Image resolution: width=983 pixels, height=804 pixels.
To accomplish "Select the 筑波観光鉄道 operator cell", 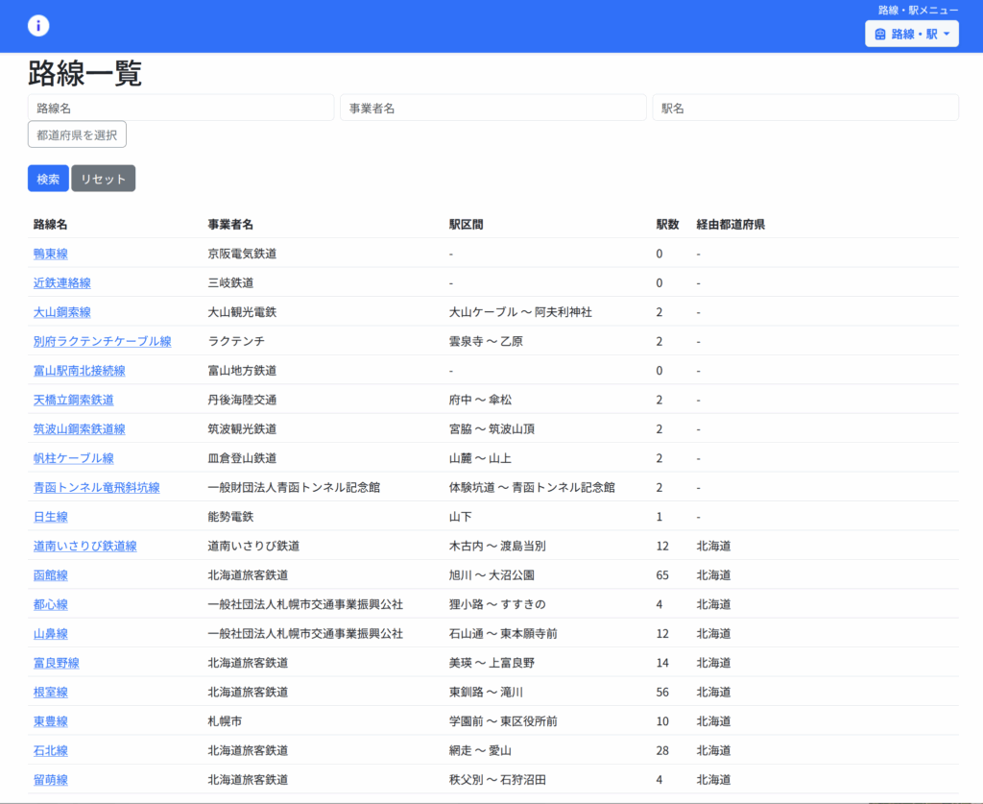I will [242, 429].
